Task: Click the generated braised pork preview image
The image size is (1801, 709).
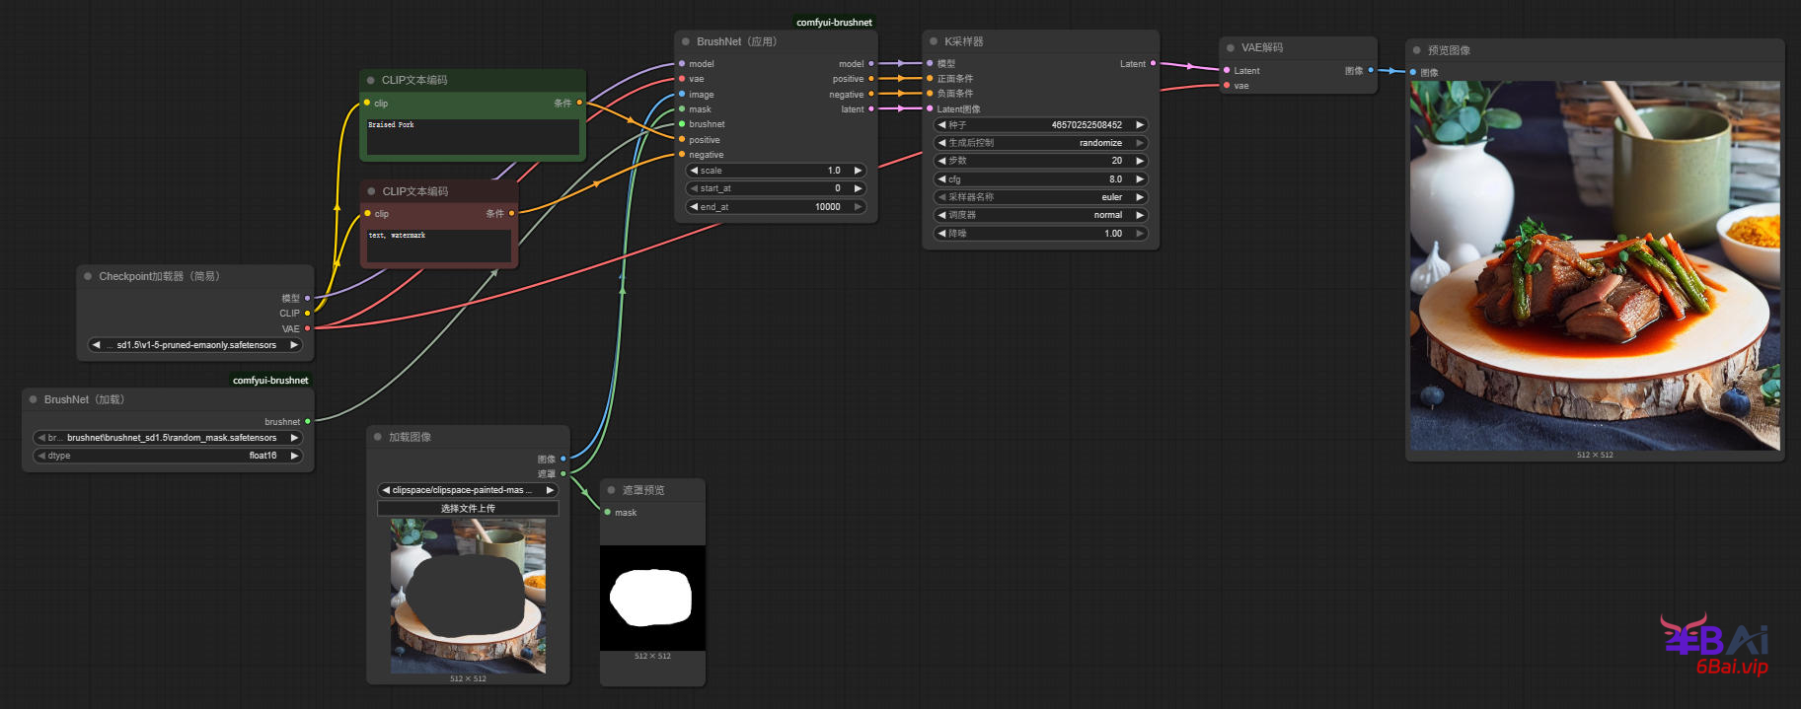Action: click(1595, 265)
